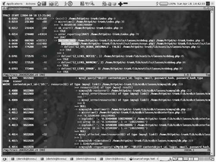The width and height of the screenshot is (216, 162).
Task: Click the camera screenshot launcher icon
Action: click(51, 3)
